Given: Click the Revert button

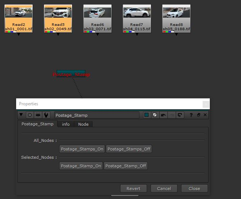Looking at the screenshot, I should pyautogui.click(x=133, y=189).
